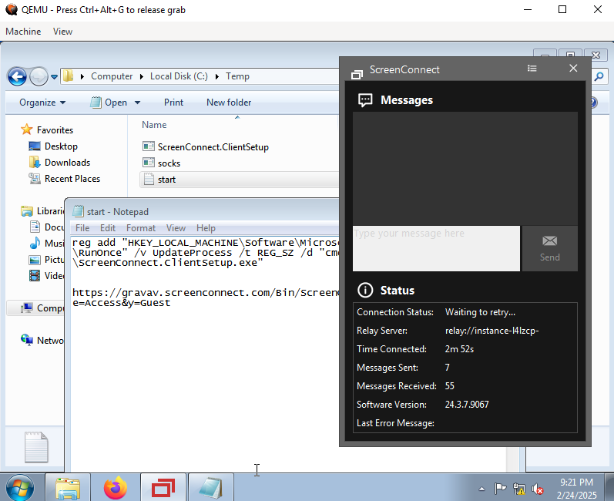This screenshot has height=501, width=614.
Task: Click the Windows Start button
Action: tap(19, 488)
